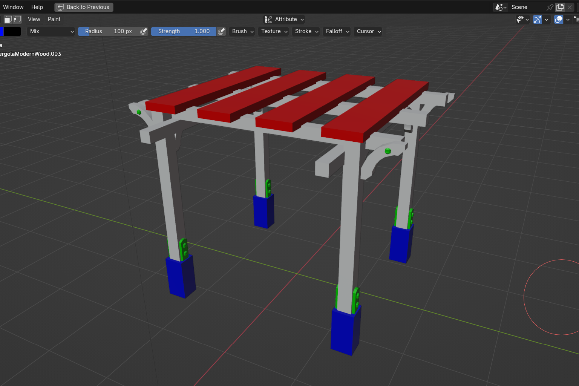
Task: Open the Help menu
Action: click(37, 7)
